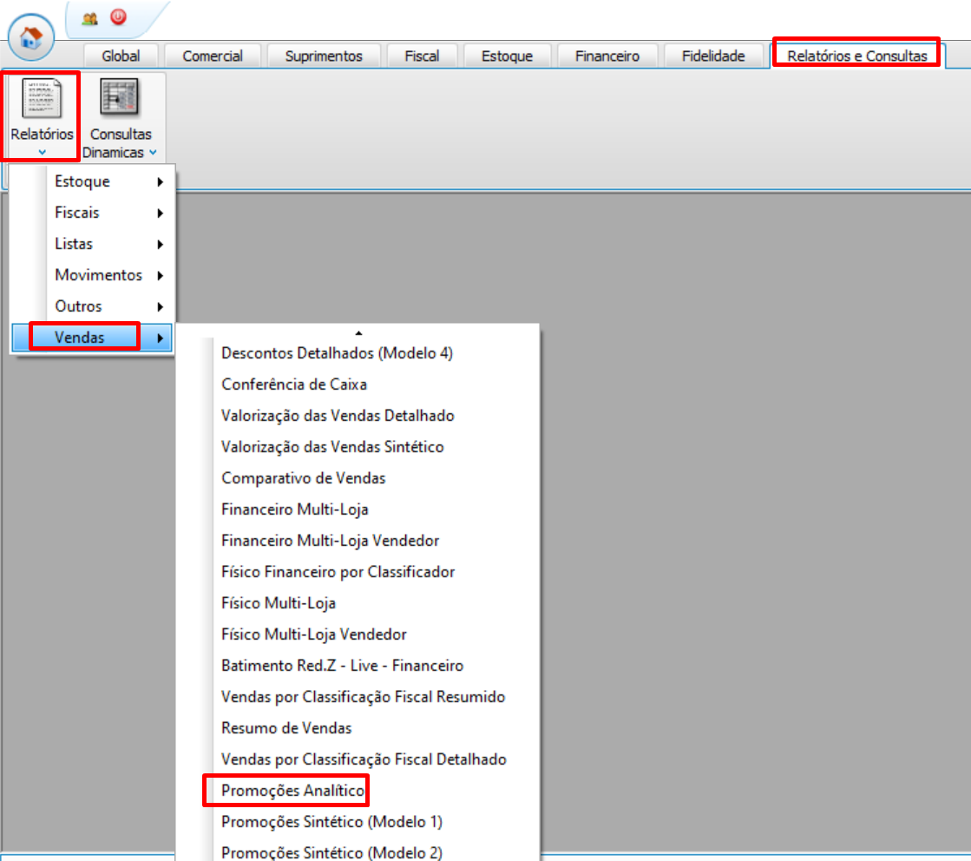Viewport: 971px width, 861px height.
Task: Click the red power icon
Action: 118,16
